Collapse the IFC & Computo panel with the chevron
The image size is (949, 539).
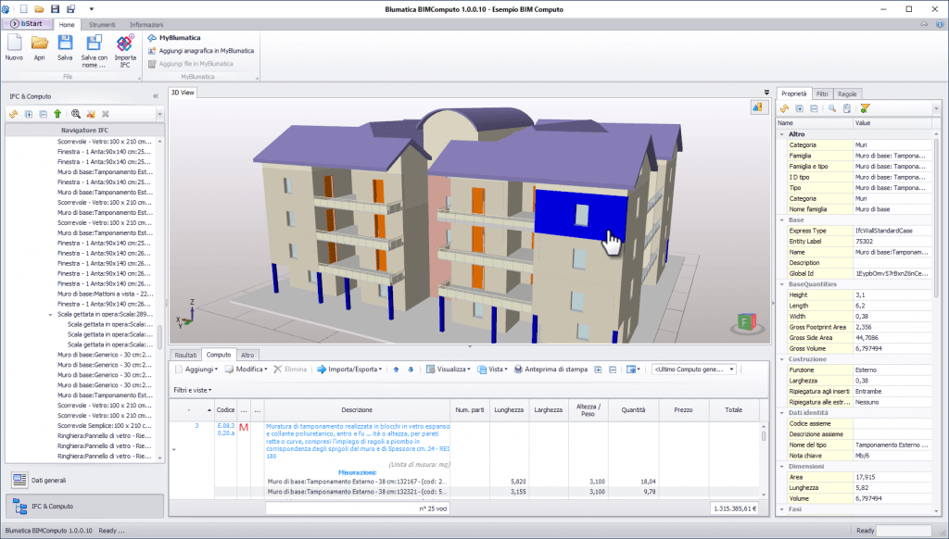(x=156, y=96)
